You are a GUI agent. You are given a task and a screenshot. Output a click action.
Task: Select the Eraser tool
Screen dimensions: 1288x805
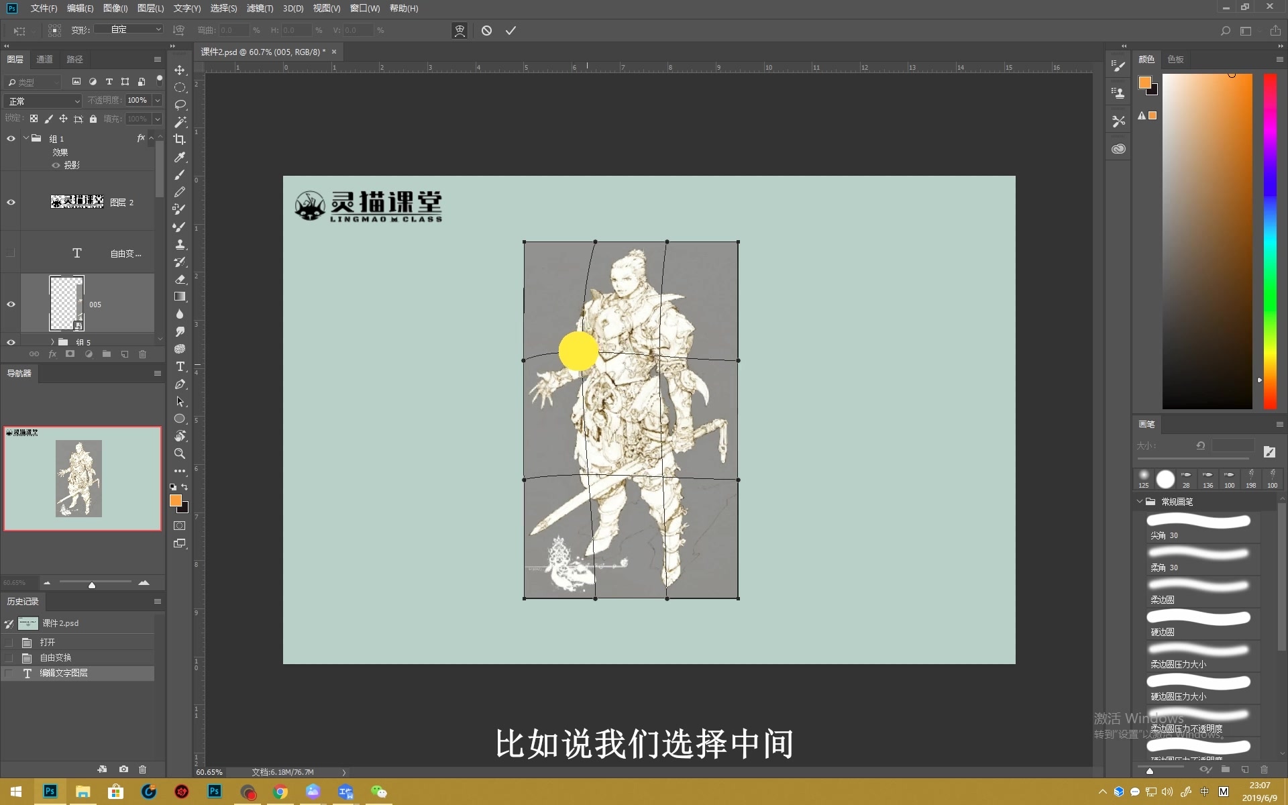(180, 279)
